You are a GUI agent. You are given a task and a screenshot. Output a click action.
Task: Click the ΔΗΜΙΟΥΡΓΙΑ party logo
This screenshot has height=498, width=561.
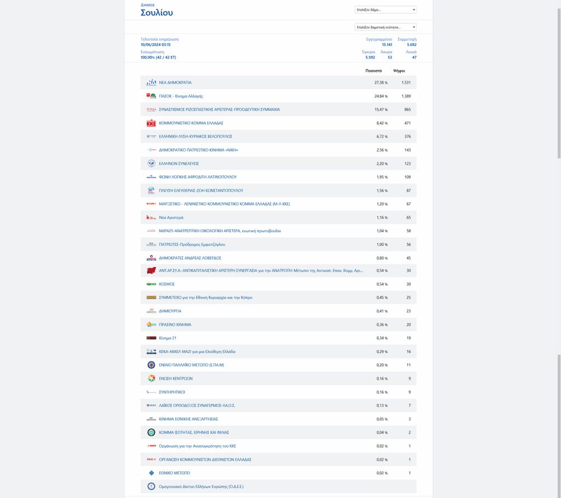pyautogui.click(x=151, y=311)
